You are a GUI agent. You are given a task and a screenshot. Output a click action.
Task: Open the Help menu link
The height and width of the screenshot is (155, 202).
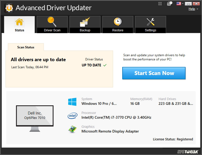click(x=192, y=9)
